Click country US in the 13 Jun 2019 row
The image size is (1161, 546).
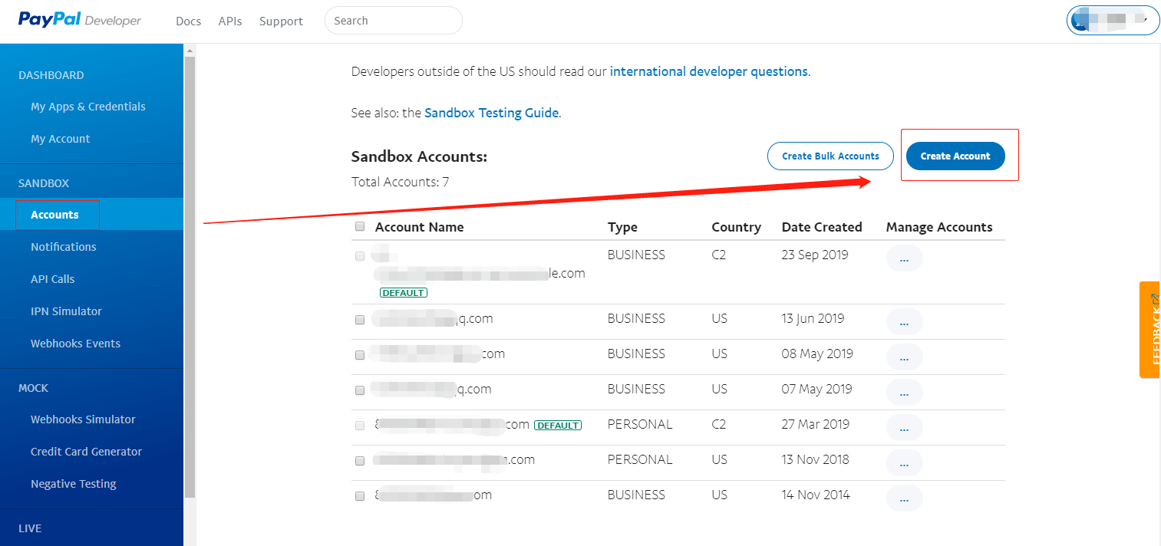pyautogui.click(x=720, y=318)
